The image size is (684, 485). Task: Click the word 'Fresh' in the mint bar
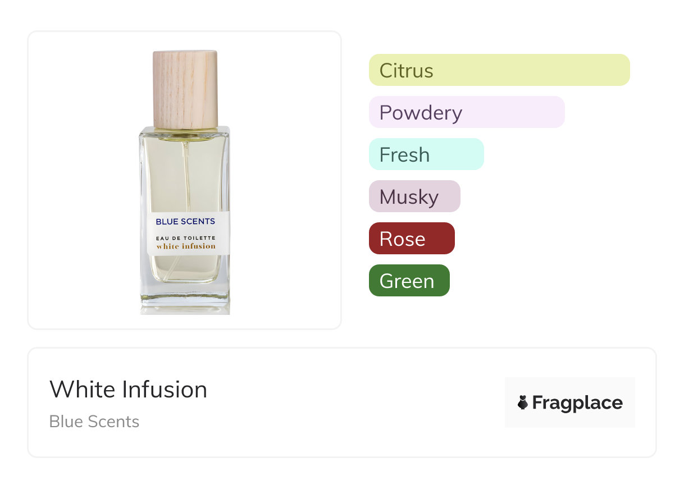(404, 155)
